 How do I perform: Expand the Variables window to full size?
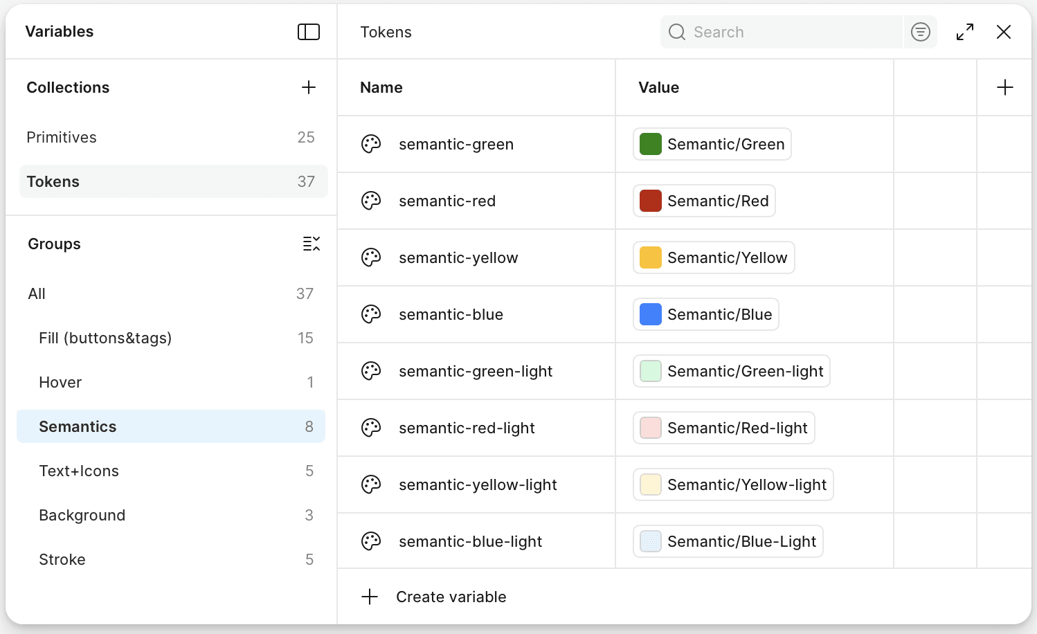(965, 32)
